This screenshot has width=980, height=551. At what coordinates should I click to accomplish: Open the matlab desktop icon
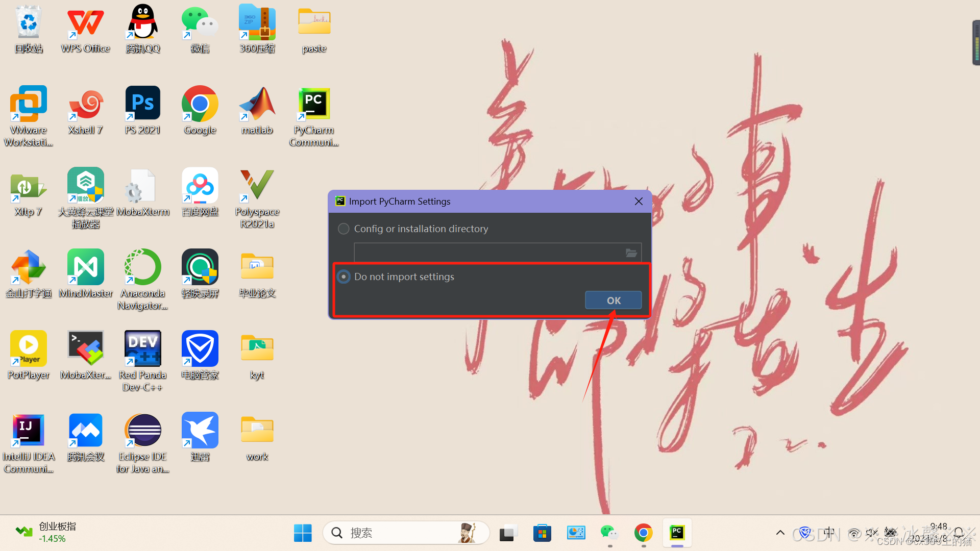(x=257, y=105)
